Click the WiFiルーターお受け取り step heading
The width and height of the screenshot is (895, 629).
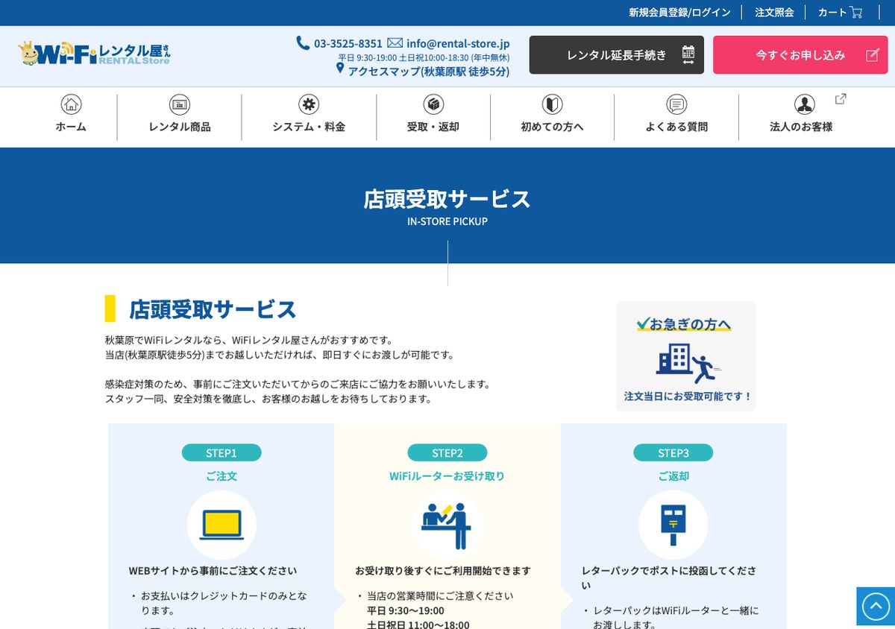point(447,475)
